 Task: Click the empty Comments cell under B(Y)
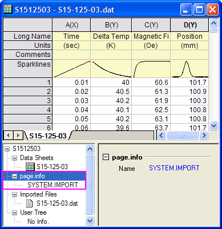click(x=111, y=55)
